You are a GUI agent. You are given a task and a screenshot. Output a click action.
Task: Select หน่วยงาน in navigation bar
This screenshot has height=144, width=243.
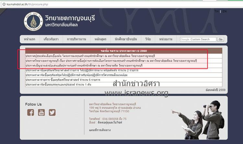(x=166, y=39)
